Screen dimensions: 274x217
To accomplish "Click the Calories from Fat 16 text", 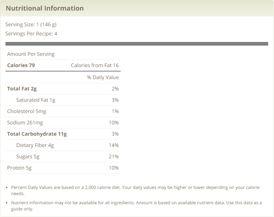I will 94,65.
